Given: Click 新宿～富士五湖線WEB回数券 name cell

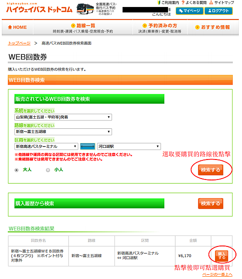Looking at the screenshot, I should point(39,256).
